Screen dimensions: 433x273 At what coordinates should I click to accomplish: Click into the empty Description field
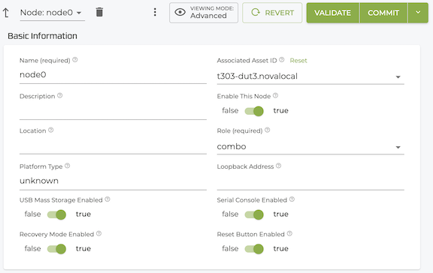(x=113, y=111)
